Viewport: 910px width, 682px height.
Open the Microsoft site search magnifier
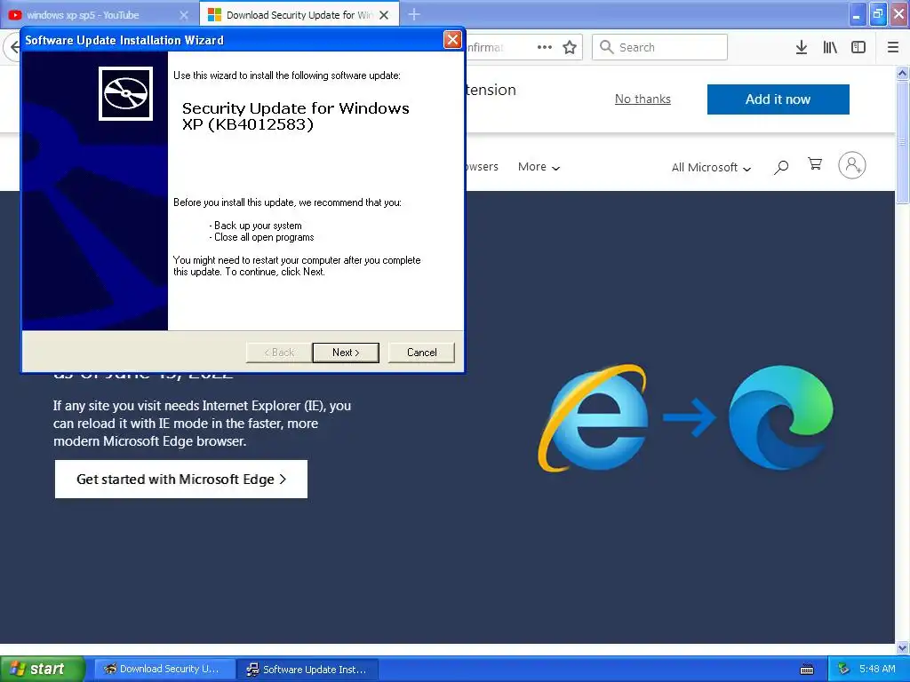pos(781,167)
